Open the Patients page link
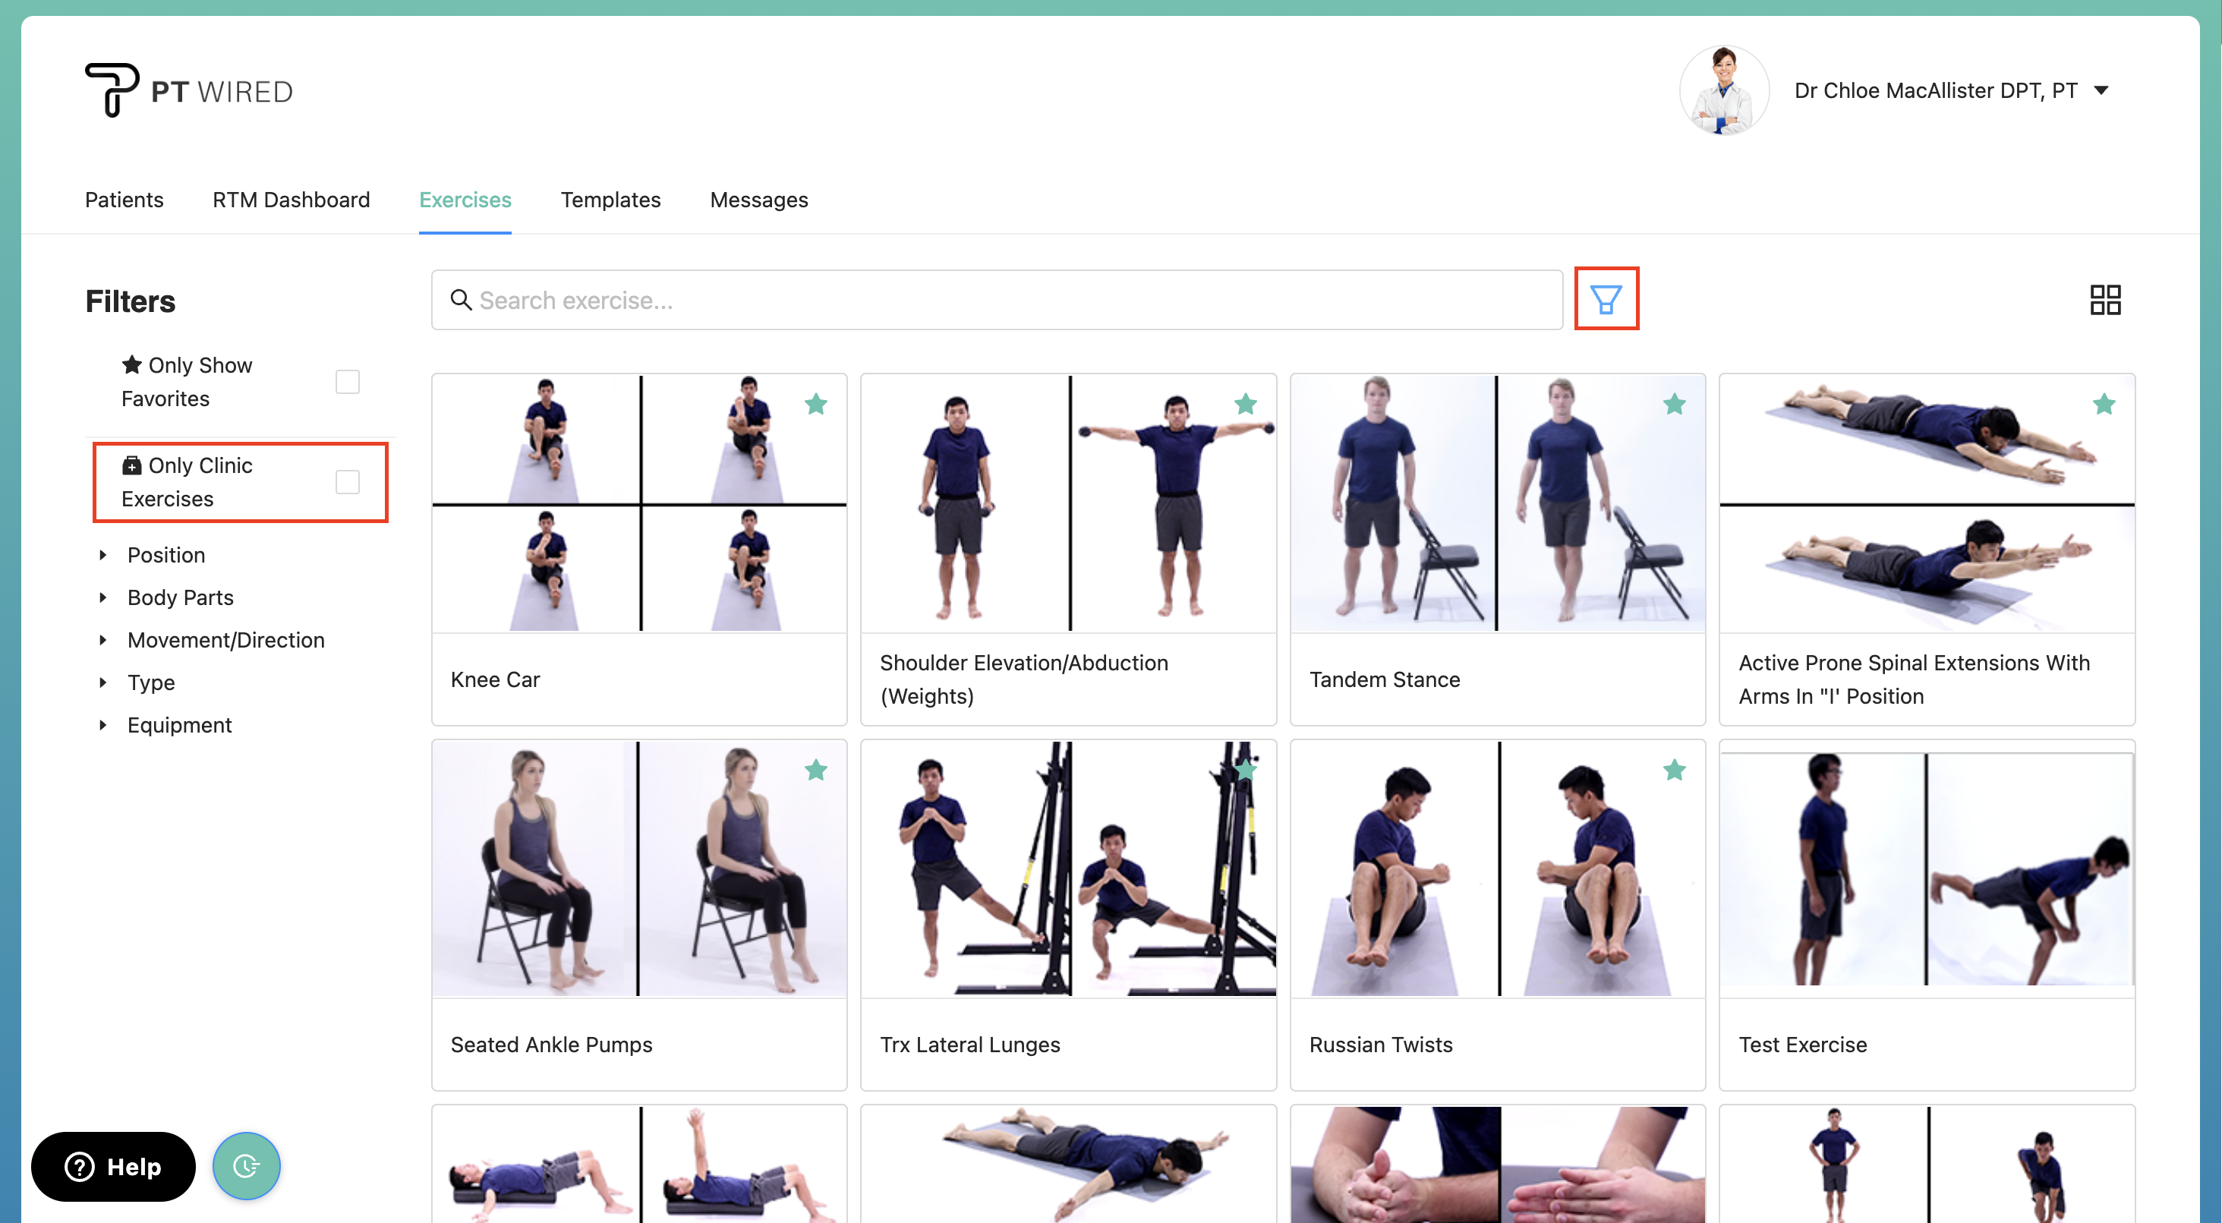Viewport: 2222px width, 1223px height. tap(123, 199)
